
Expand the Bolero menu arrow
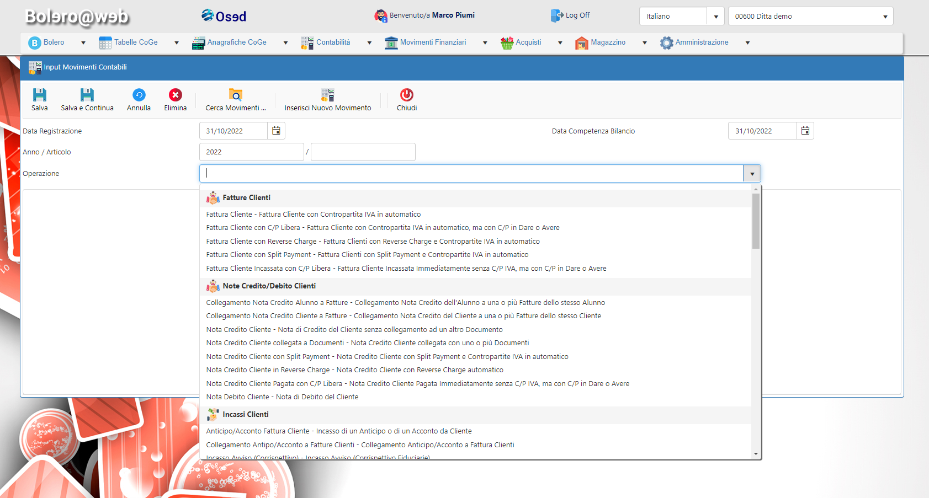click(x=83, y=42)
